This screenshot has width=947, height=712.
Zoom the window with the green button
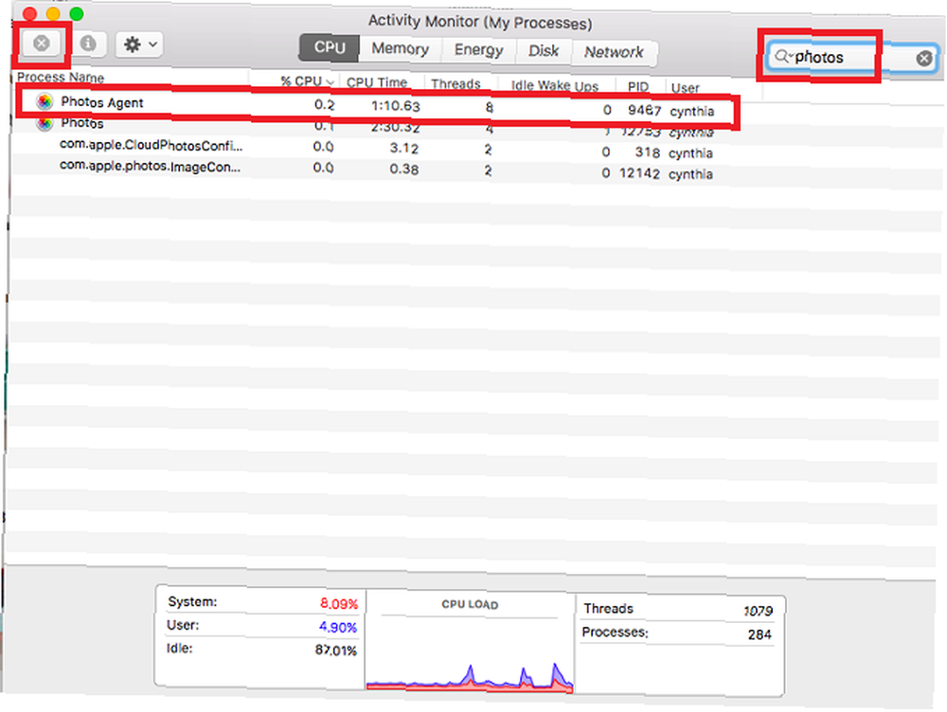pos(76,13)
